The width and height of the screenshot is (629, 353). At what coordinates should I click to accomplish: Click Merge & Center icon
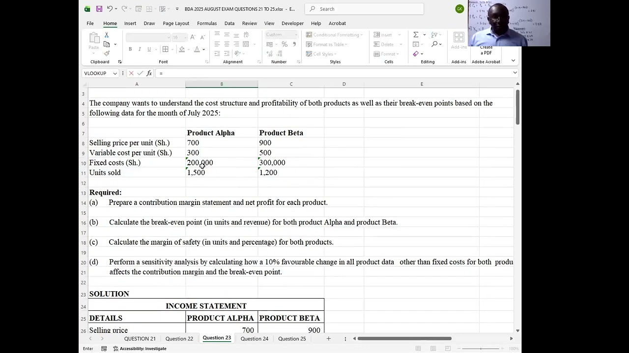pyautogui.click(x=246, y=44)
